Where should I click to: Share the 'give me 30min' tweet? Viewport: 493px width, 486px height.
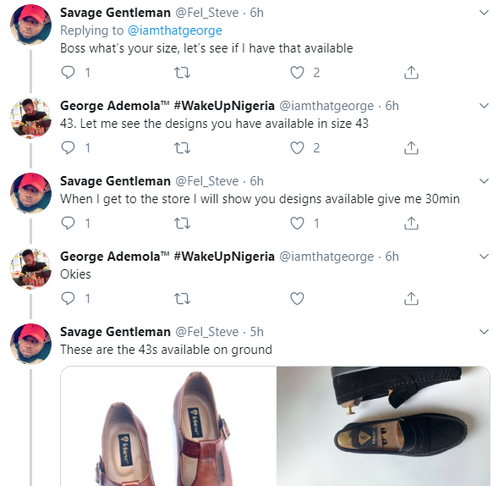(411, 224)
